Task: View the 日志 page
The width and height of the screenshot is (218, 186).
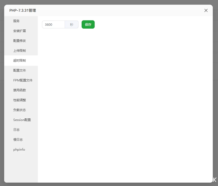Action: (x=16, y=130)
